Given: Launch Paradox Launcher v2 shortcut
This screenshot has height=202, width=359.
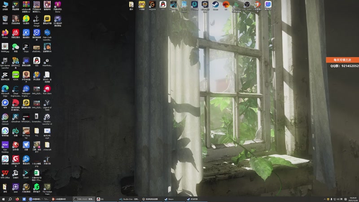Looking at the screenshot, I should (x=47, y=119).
